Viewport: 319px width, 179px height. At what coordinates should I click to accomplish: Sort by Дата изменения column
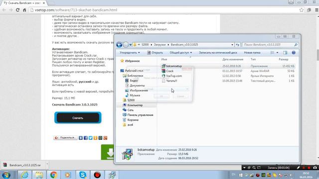point(233,59)
